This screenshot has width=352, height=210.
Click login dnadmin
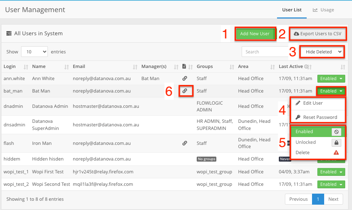[x=13, y=106]
